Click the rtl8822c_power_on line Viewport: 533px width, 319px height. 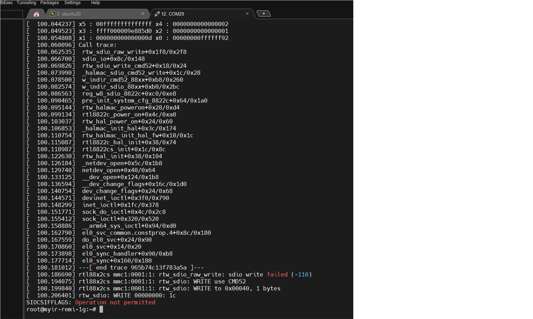coord(101,115)
